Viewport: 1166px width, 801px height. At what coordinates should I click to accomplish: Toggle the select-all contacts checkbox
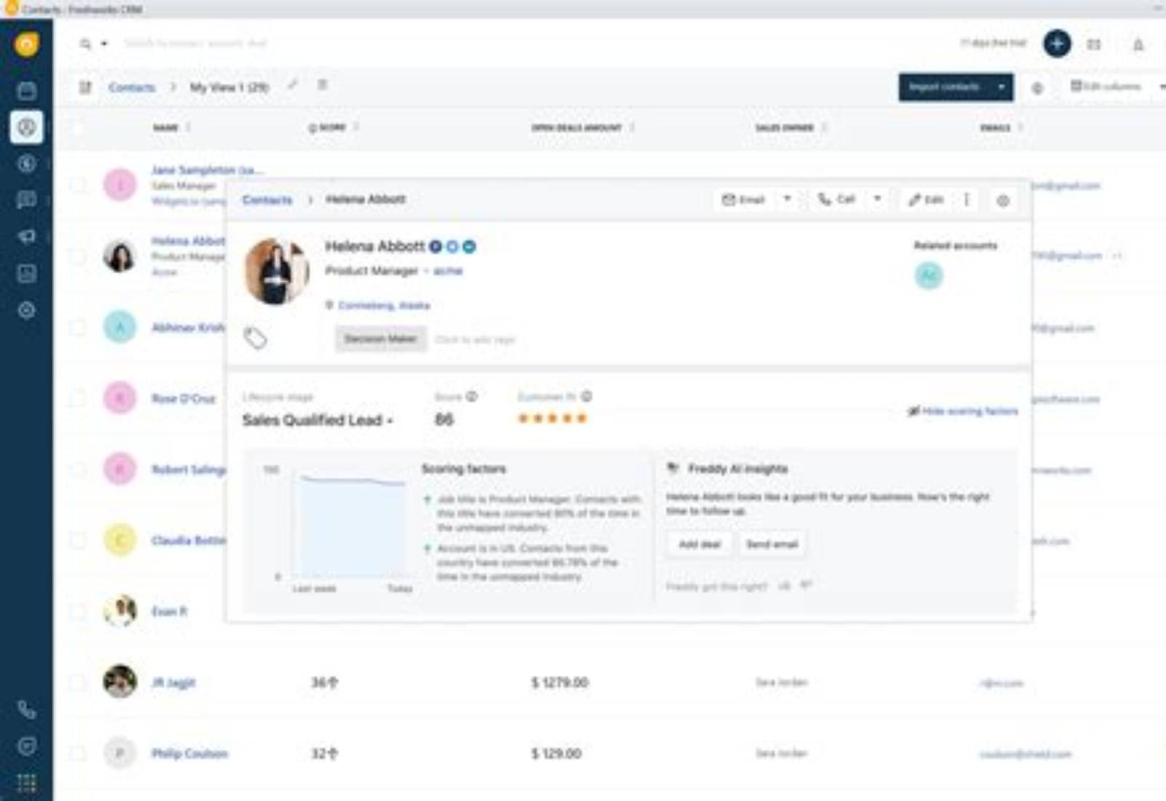coord(77,128)
